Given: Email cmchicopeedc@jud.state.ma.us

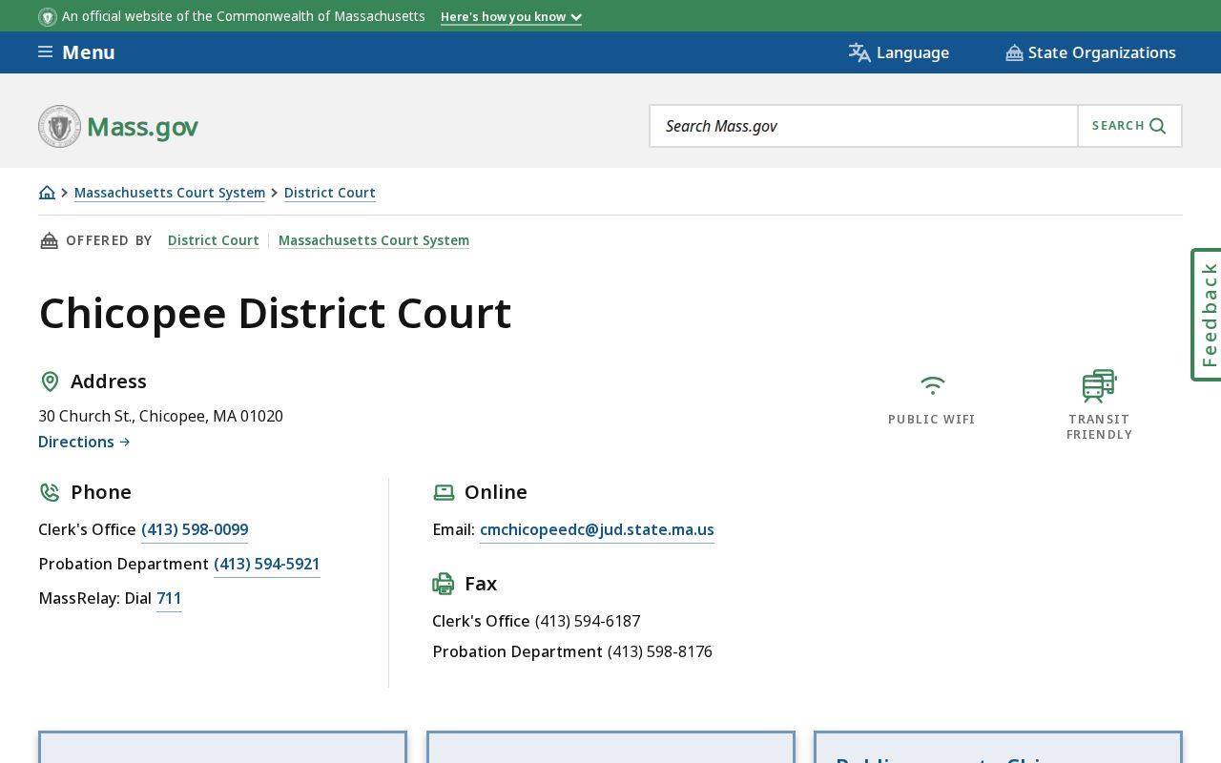Looking at the screenshot, I should pyautogui.click(x=597, y=529).
